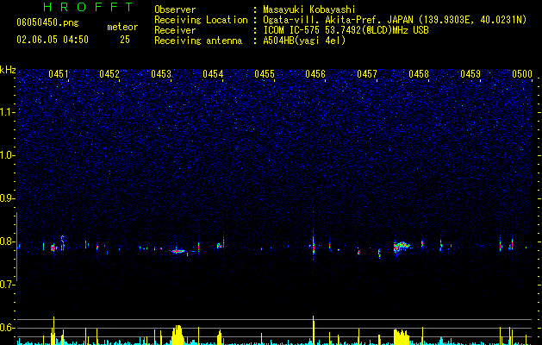Click the date stamp 02.06.05 04:50

point(53,40)
